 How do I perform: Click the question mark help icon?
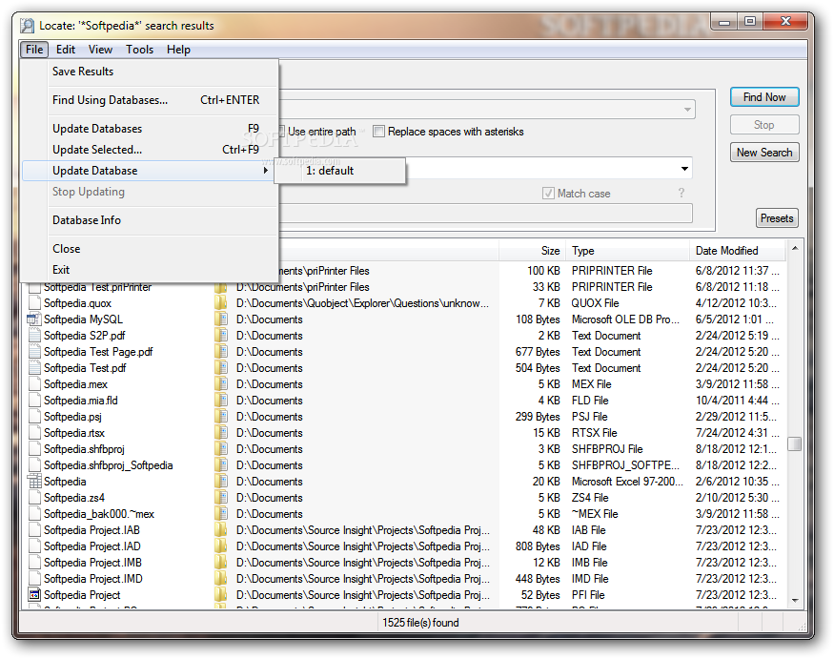tap(681, 193)
